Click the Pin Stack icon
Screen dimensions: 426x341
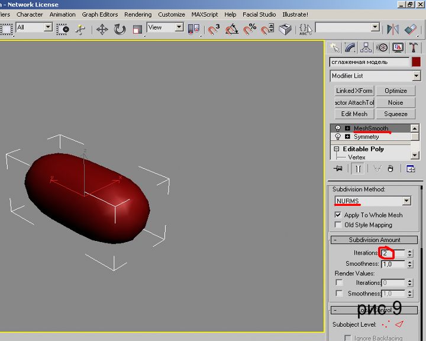338,169
